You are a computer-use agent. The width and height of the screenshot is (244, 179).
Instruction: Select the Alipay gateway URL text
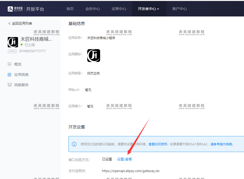click(x=131, y=171)
